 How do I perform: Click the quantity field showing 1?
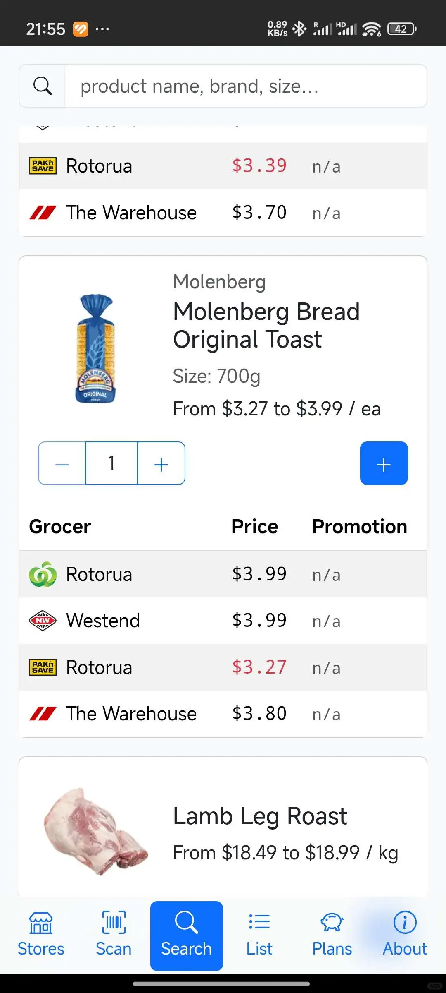(111, 463)
